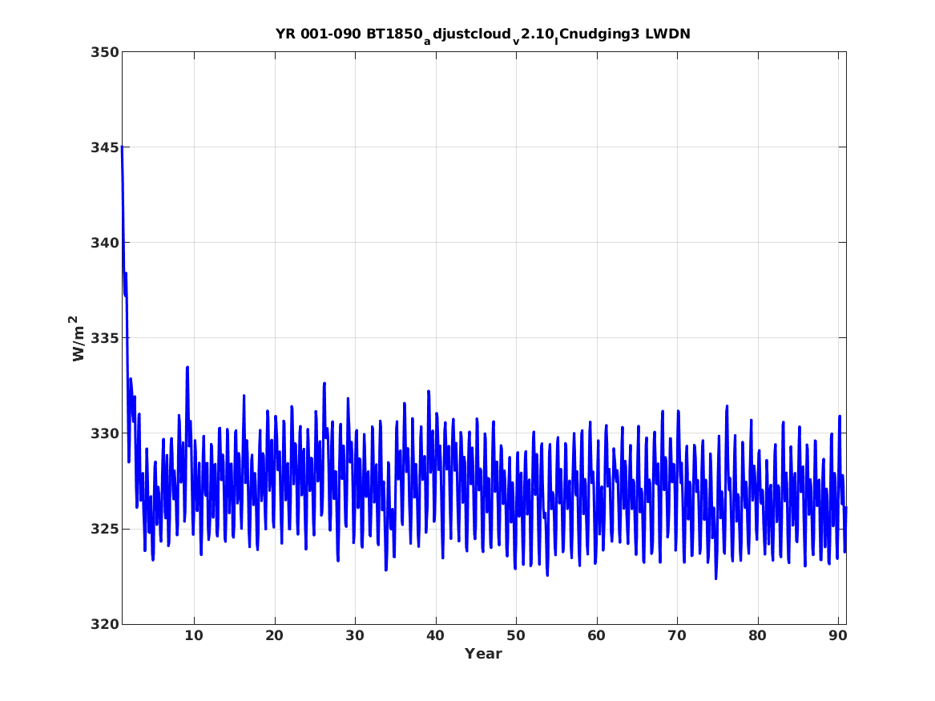This screenshot has width=935, height=701.
Task: Click x-axis tick label 80
Action: pyautogui.click(x=757, y=636)
